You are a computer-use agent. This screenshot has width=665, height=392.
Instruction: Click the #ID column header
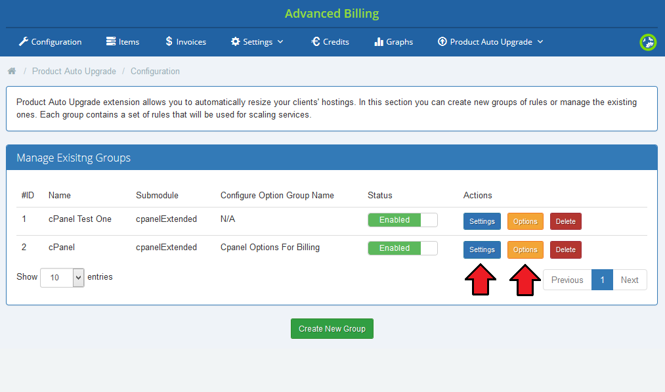28,195
